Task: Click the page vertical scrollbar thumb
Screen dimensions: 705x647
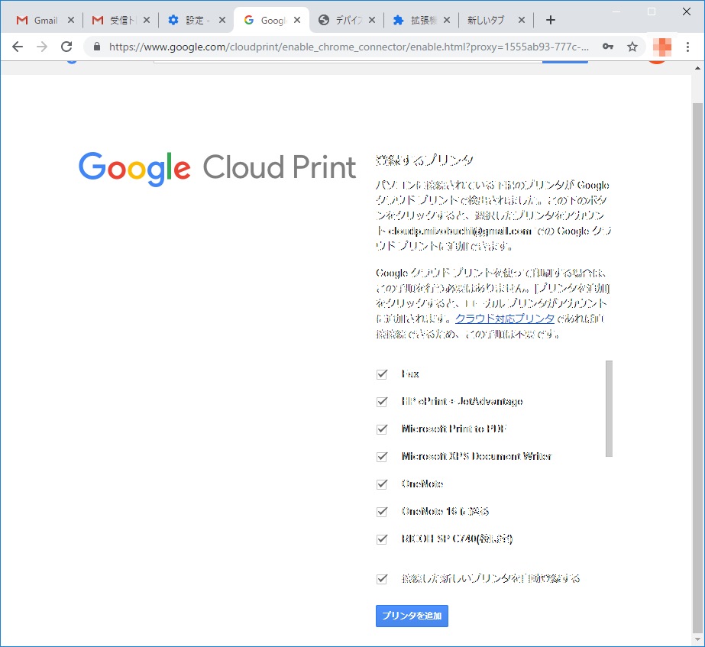Action: tap(697, 367)
